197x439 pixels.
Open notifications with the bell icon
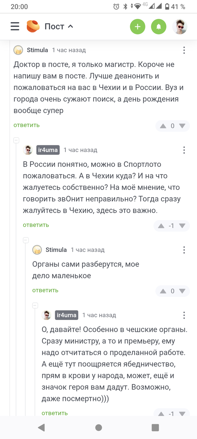159,27
